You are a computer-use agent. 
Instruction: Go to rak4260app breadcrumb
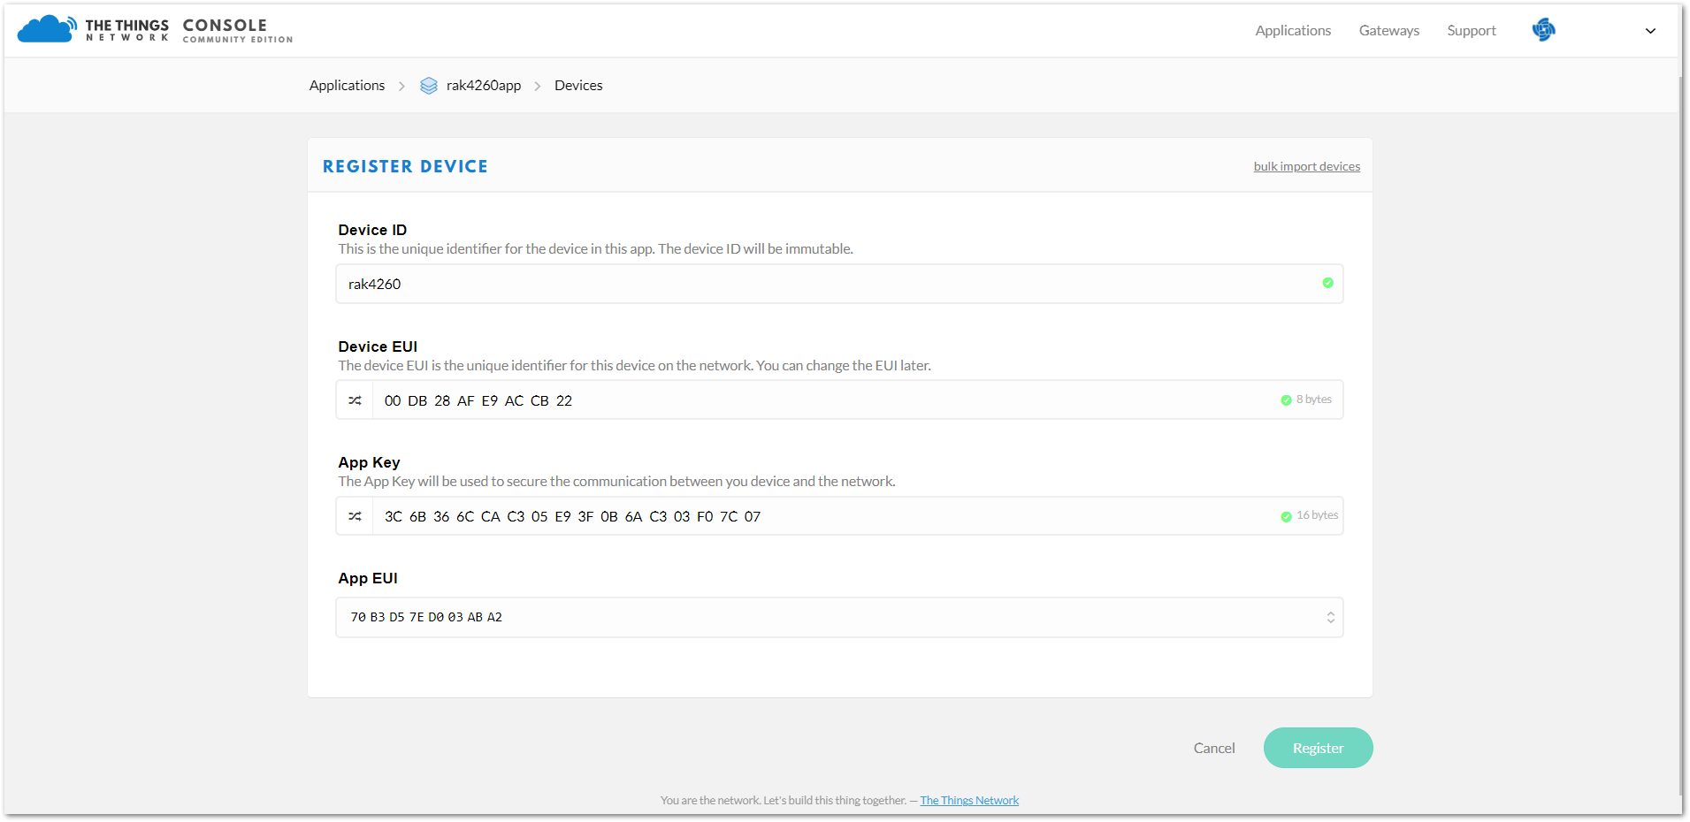484,85
